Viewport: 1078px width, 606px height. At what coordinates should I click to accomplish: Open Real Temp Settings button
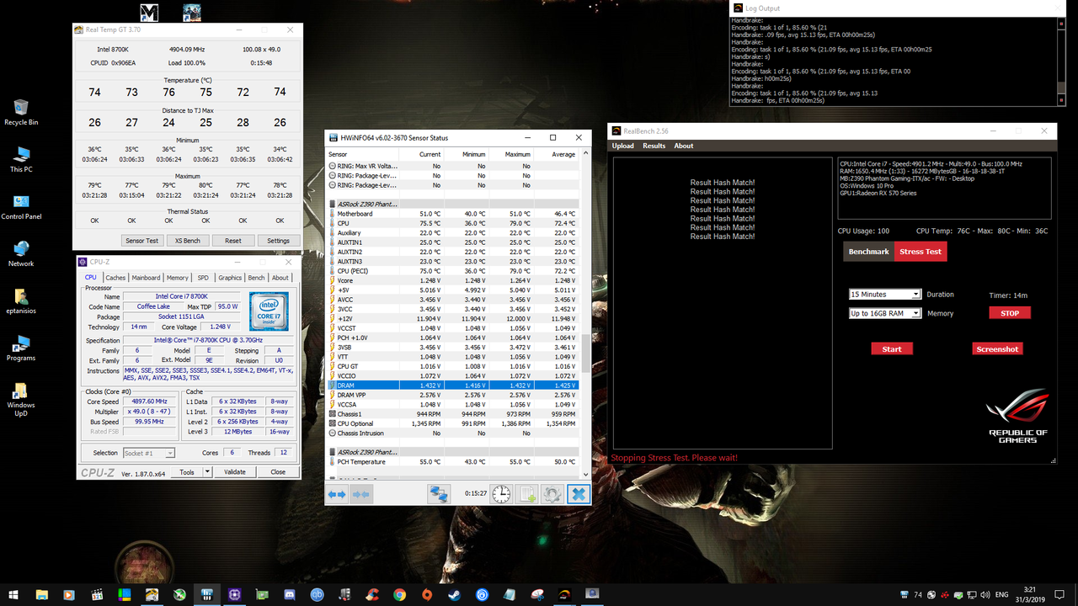coord(278,241)
